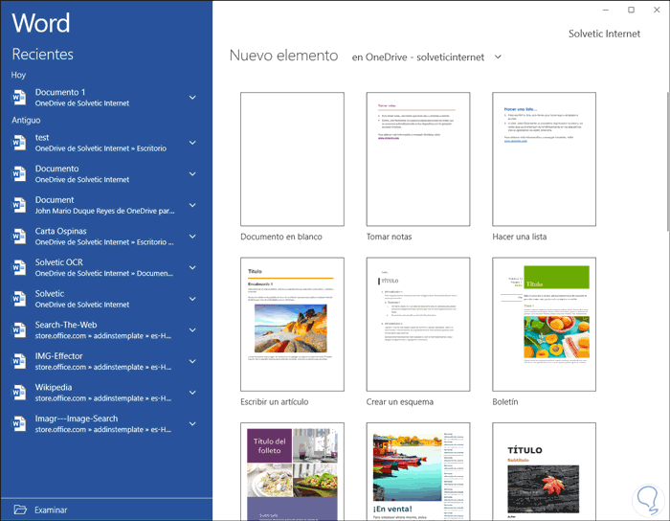Select the Documento en blanco template
The height and width of the screenshot is (521, 670).
[292, 159]
